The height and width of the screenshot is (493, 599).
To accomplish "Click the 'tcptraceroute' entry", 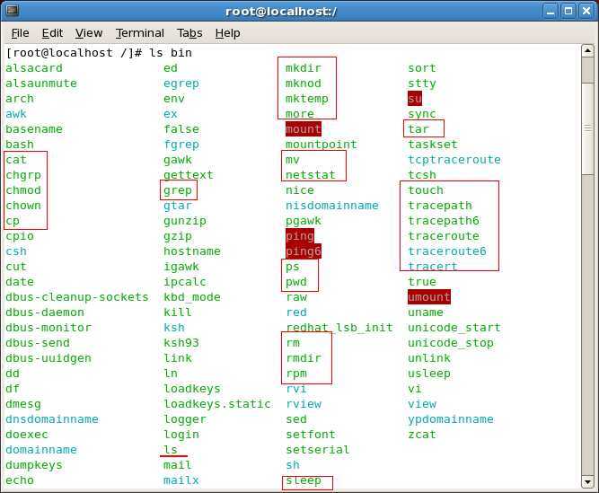I will click(454, 160).
